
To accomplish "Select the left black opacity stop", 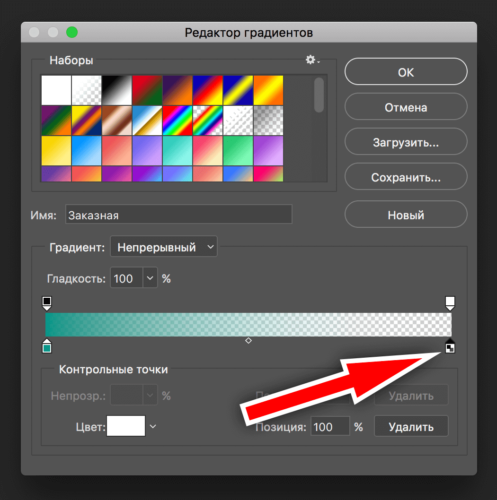I will [x=46, y=302].
